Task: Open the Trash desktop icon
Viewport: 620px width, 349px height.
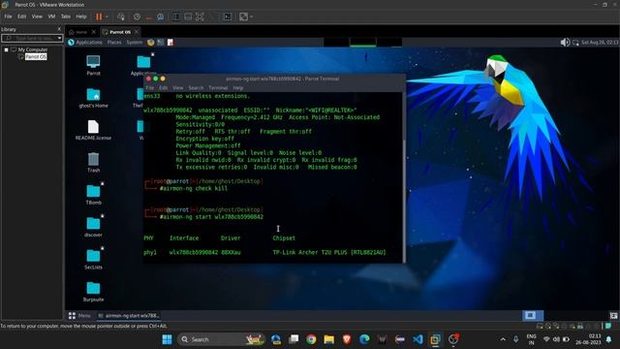Action: [x=93, y=163]
